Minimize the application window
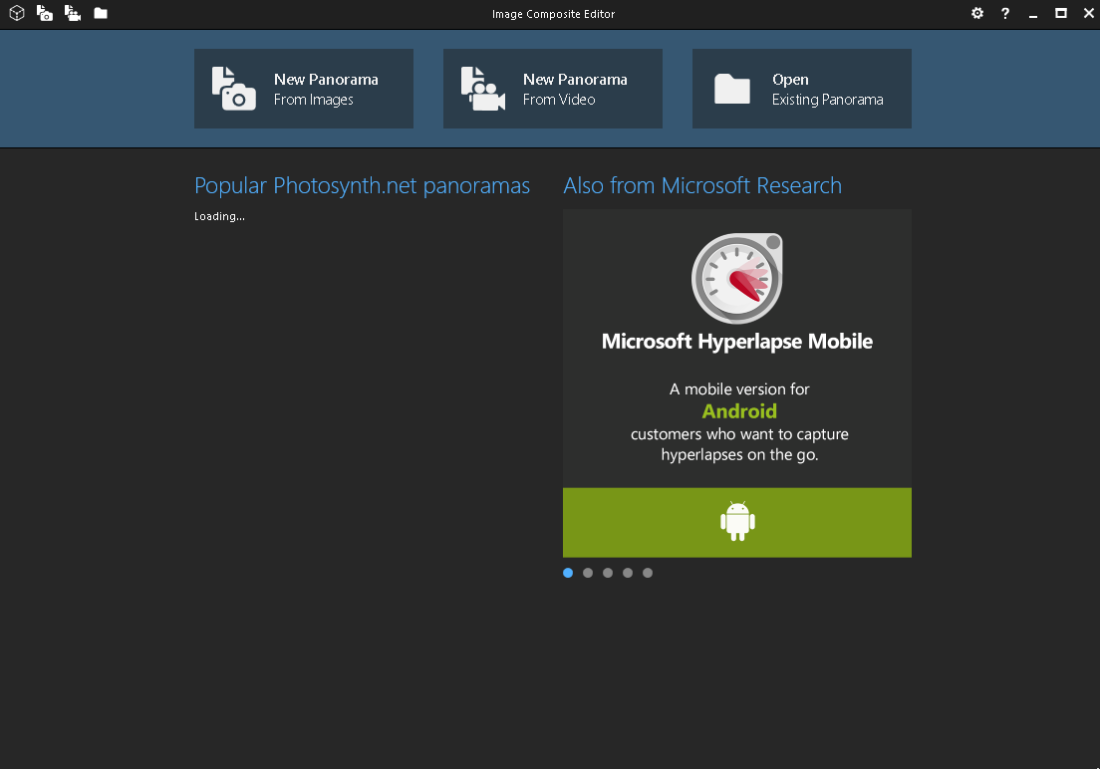 (1033, 14)
